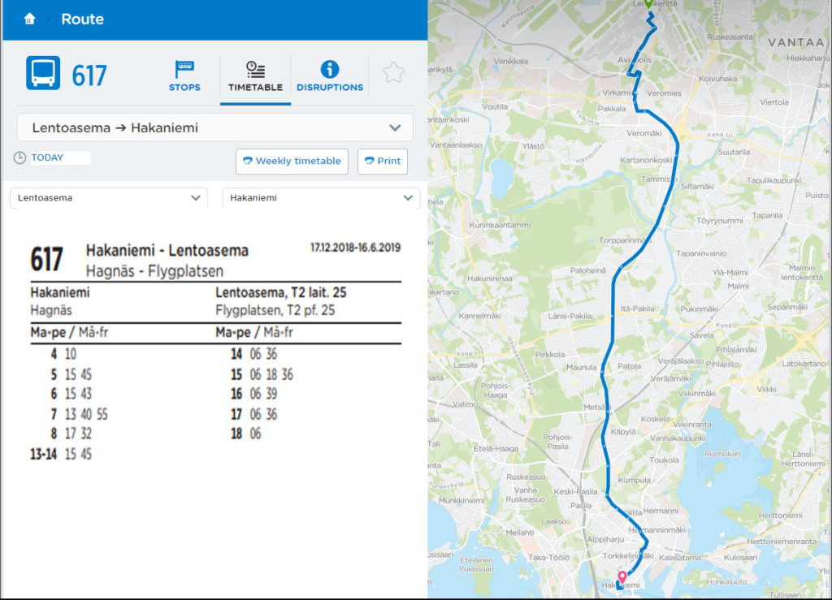Click the 13-14 hour departures row

pyautogui.click(x=61, y=454)
